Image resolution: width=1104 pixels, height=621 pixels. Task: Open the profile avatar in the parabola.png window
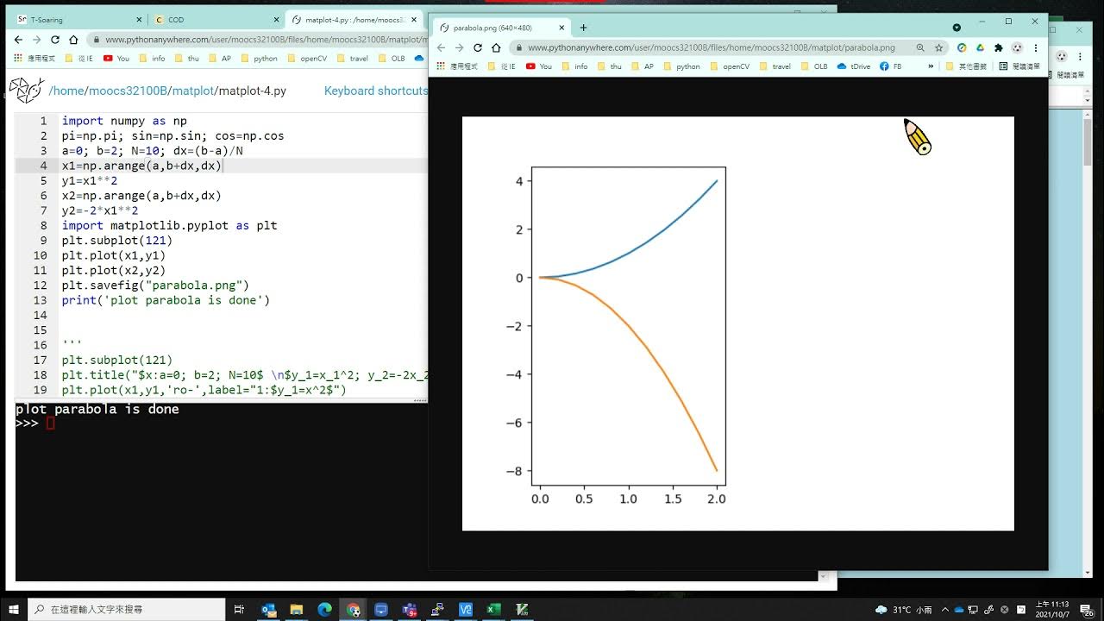pyautogui.click(x=1017, y=48)
